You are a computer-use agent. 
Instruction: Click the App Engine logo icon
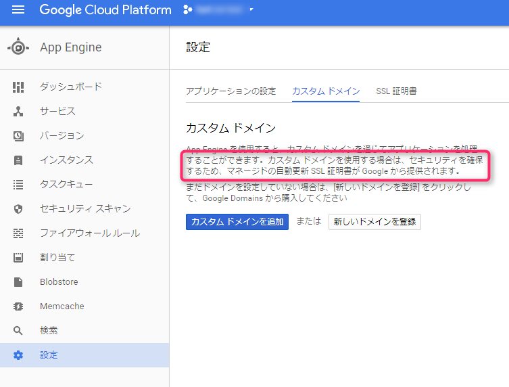(18, 47)
